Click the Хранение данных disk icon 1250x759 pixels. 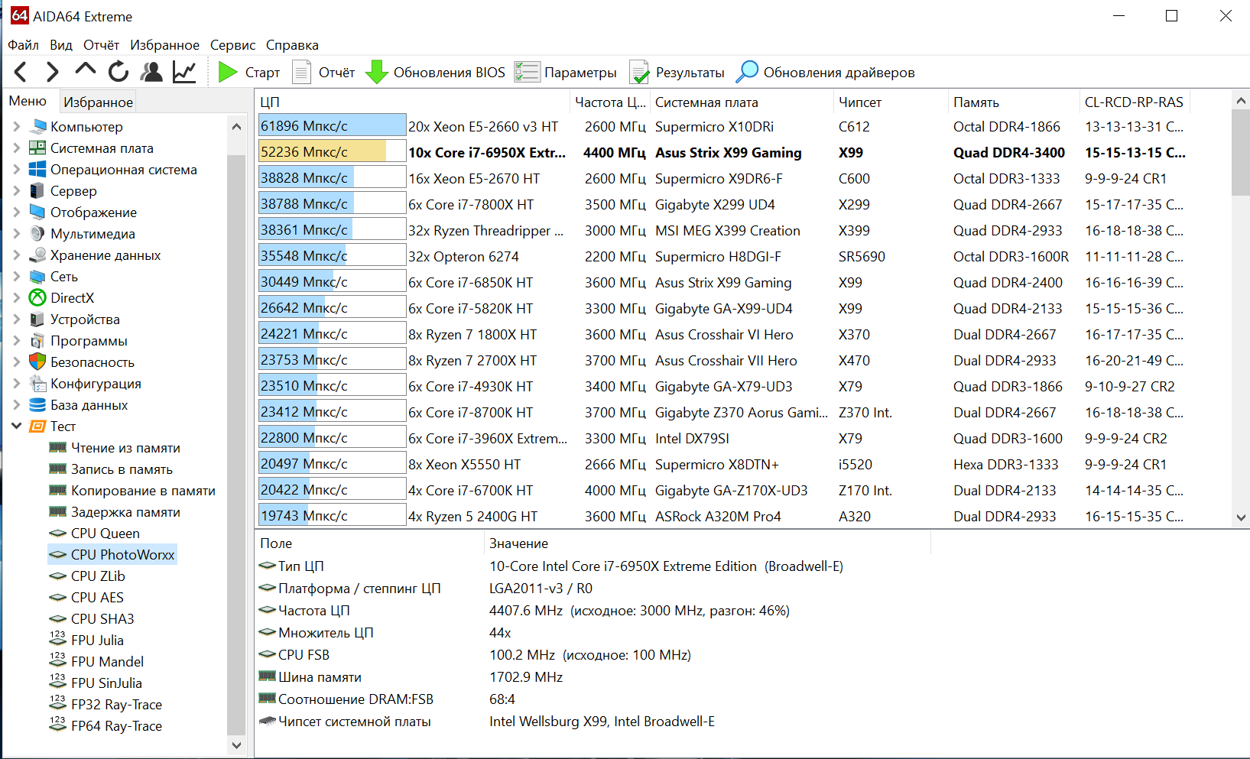tap(37, 255)
